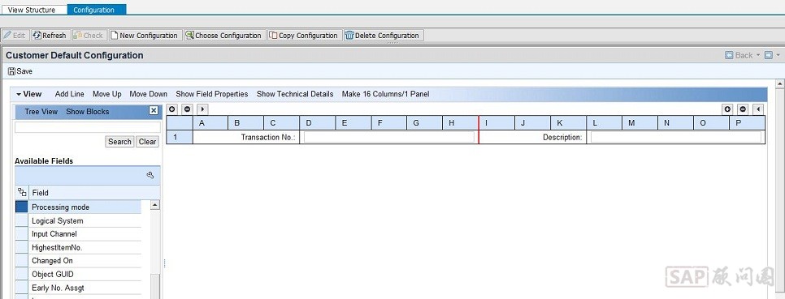Open the Forward history dropdown arrow
Image resolution: width=785 pixels, height=299 pixels.
tap(778, 55)
